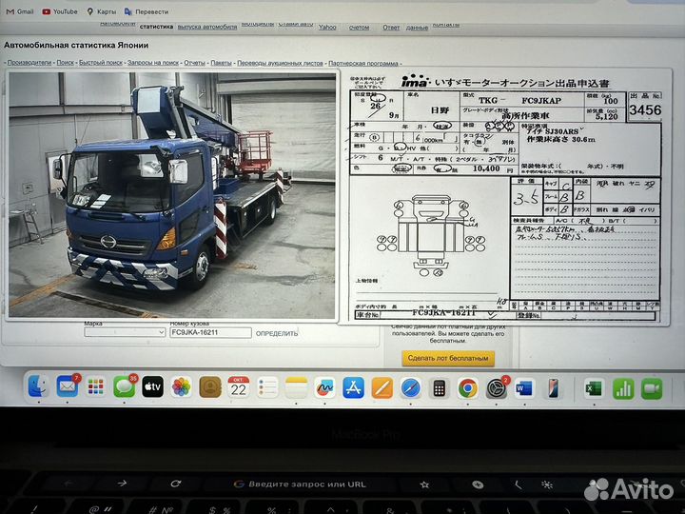Open the Перевести bookmark
The image size is (685, 514).
pyautogui.click(x=147, y=11)
